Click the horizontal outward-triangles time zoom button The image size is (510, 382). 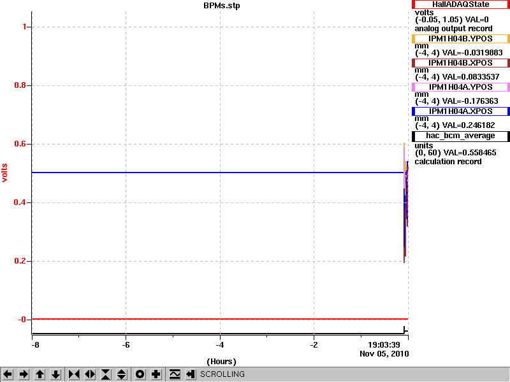[x=90, y=374]
